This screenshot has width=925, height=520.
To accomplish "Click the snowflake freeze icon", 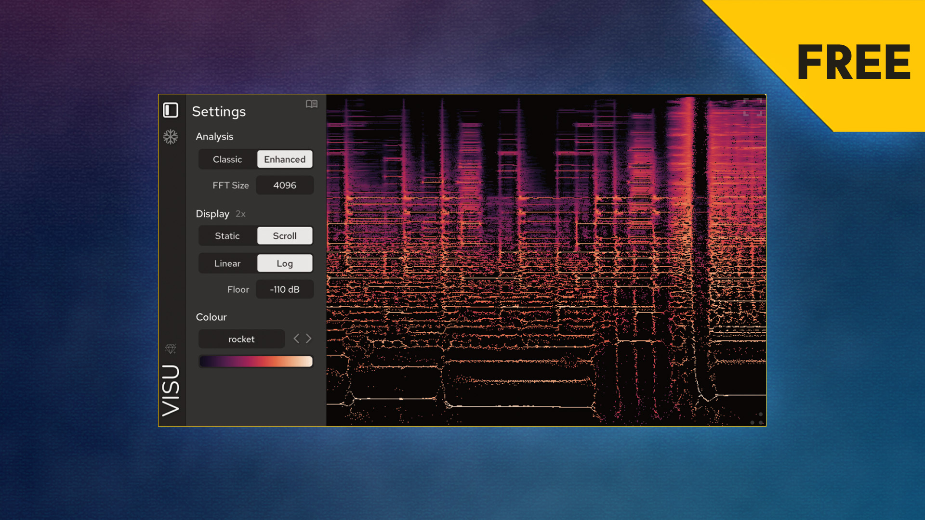I will 171,137.
